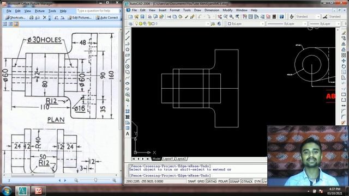
Task: Open the Properties palette icon
Action: (245, 17)
